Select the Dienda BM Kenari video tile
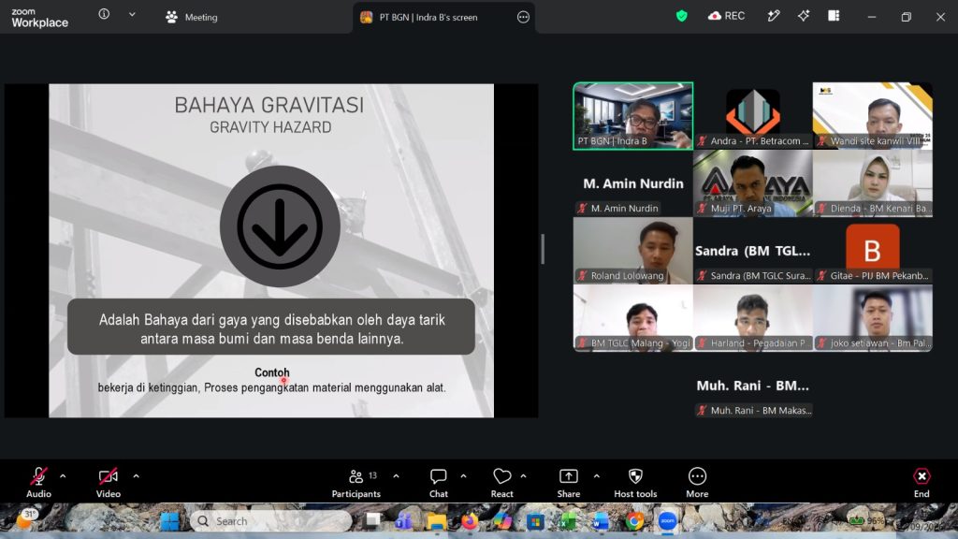The width and height of the screenshot is (958, 539). [x=873, y=183]
